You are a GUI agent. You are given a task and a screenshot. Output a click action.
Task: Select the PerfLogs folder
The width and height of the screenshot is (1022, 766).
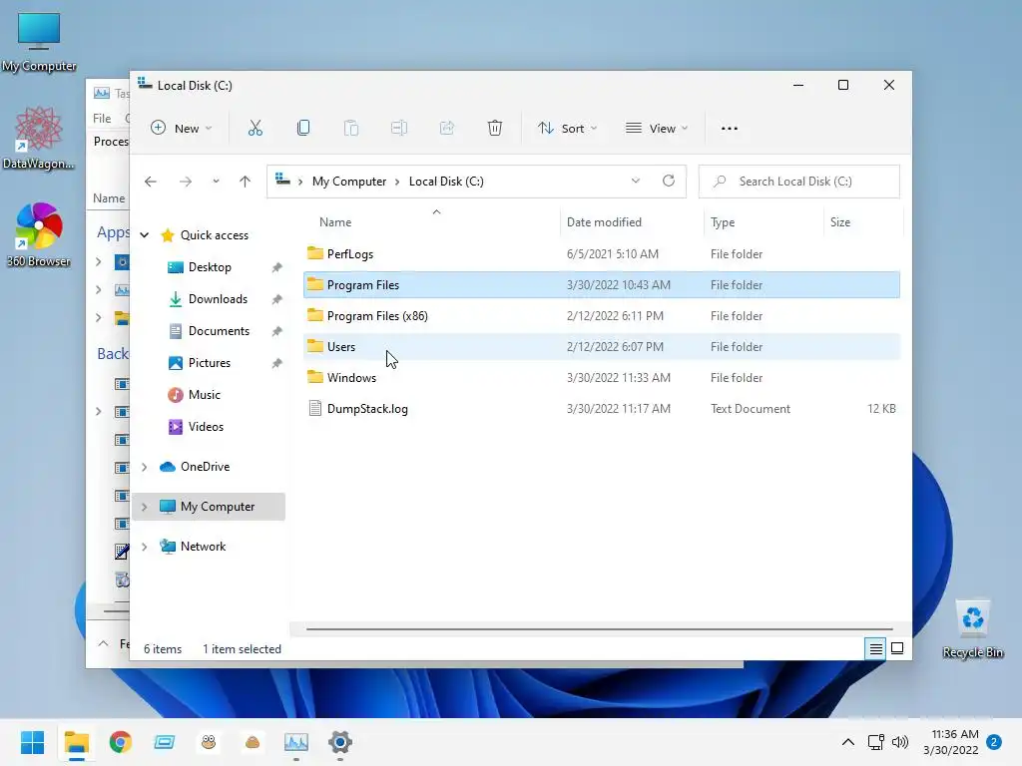pos(602,254)
